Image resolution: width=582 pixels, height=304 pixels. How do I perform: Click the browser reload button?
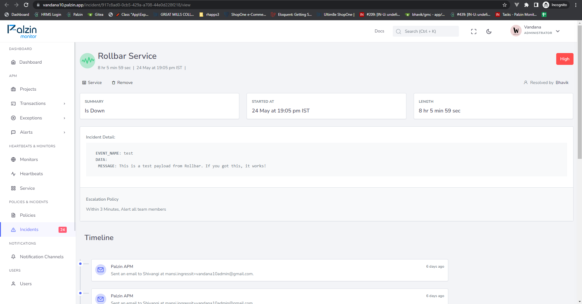click(x=26, y=5)
